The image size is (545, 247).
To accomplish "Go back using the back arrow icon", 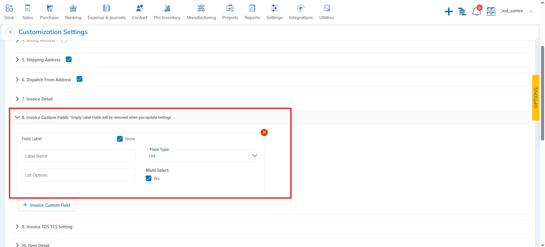I will pyautogui.click(x=11, y=32).
